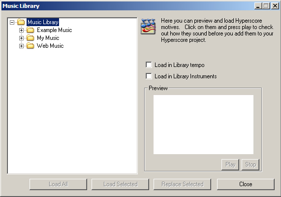Click the My Music folder icon

pyautogui.click(x=31, y=38)
